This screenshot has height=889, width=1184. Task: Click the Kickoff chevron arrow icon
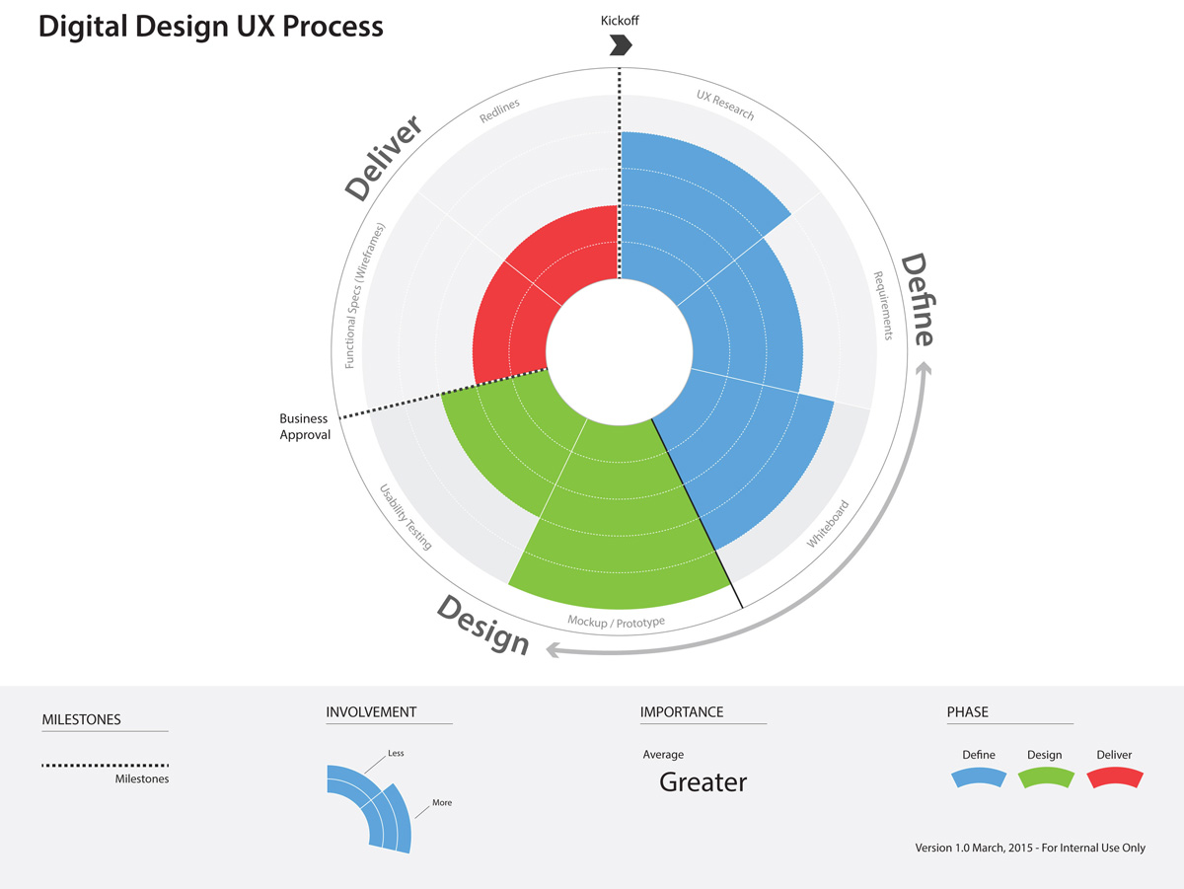621,44
